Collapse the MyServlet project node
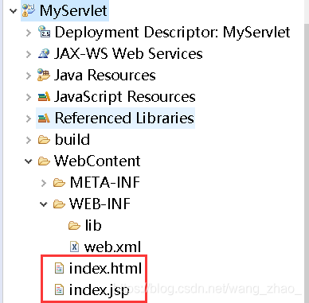The image size is (309, 303). [x=13, y=11]
